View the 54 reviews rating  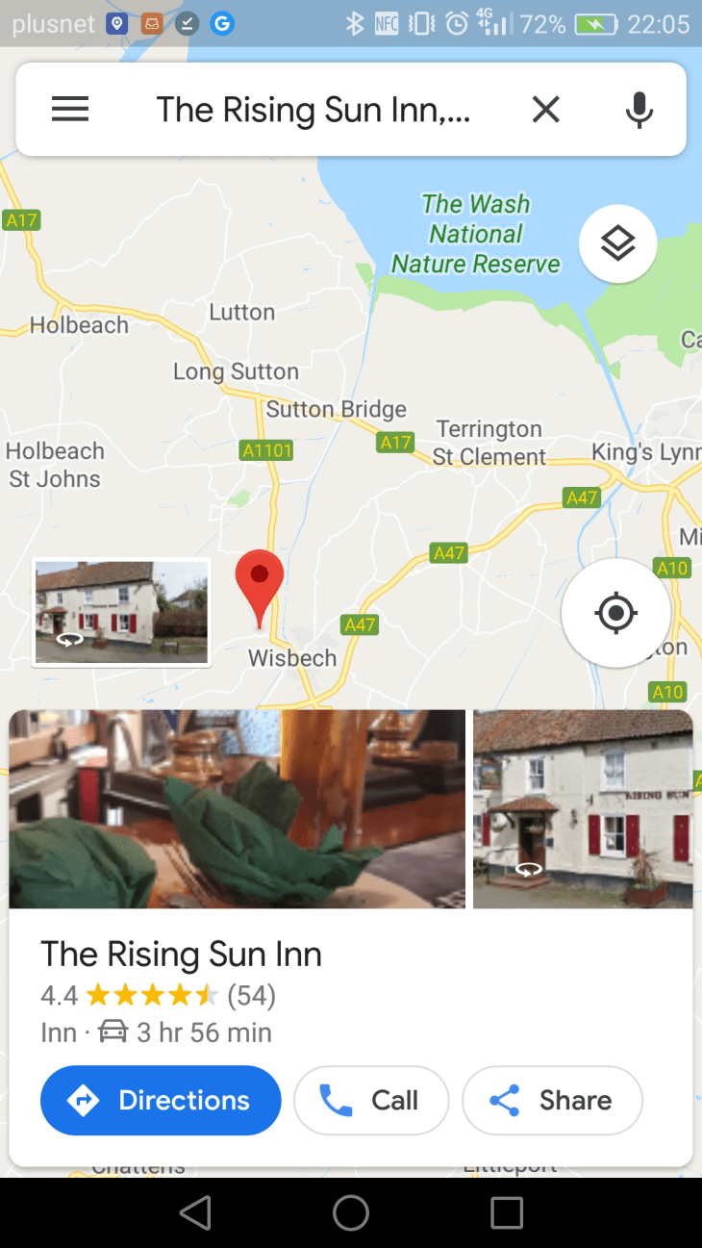point(159,995)
